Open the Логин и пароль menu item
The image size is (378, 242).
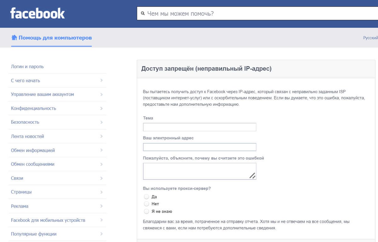coord(27,67)
